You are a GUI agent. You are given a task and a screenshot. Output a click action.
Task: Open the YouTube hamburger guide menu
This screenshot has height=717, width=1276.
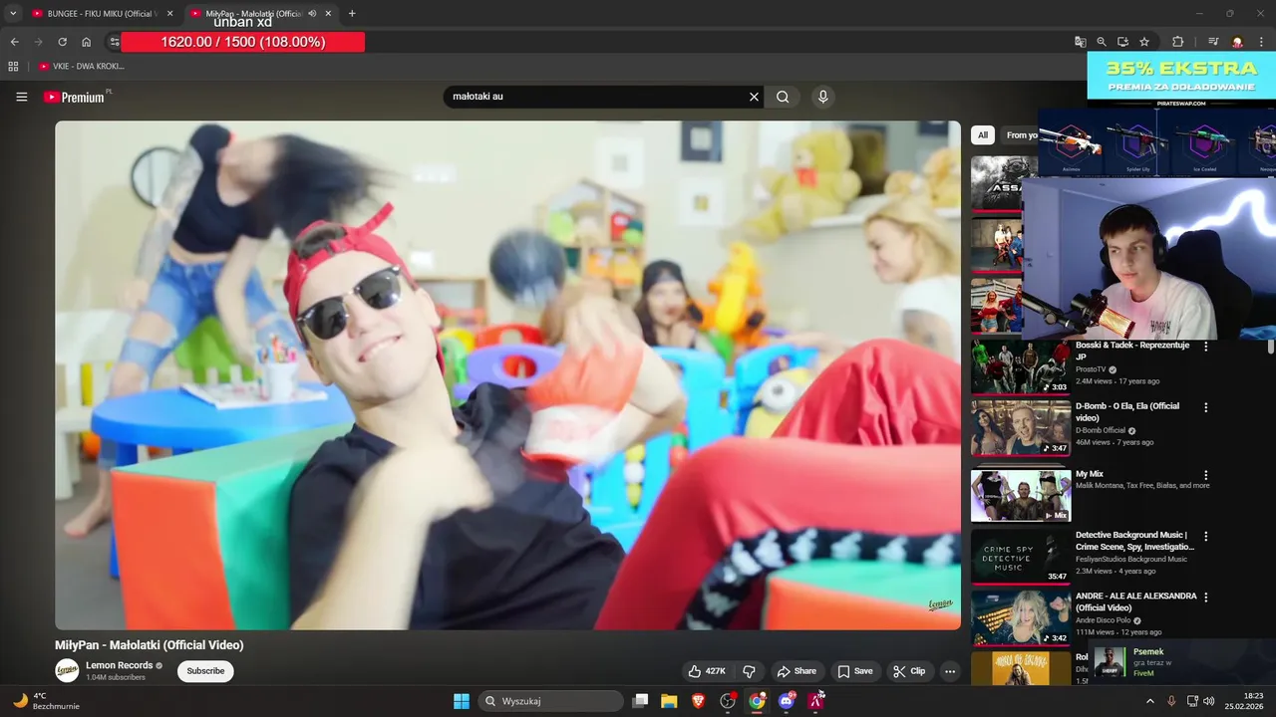22,97
